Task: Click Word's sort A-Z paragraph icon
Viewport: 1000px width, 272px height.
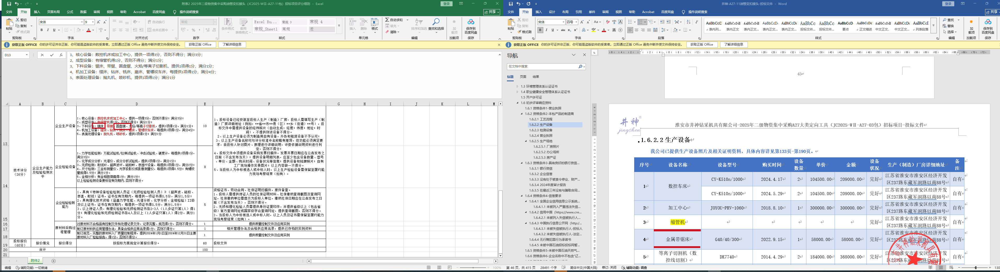Action: pos(689,22)
